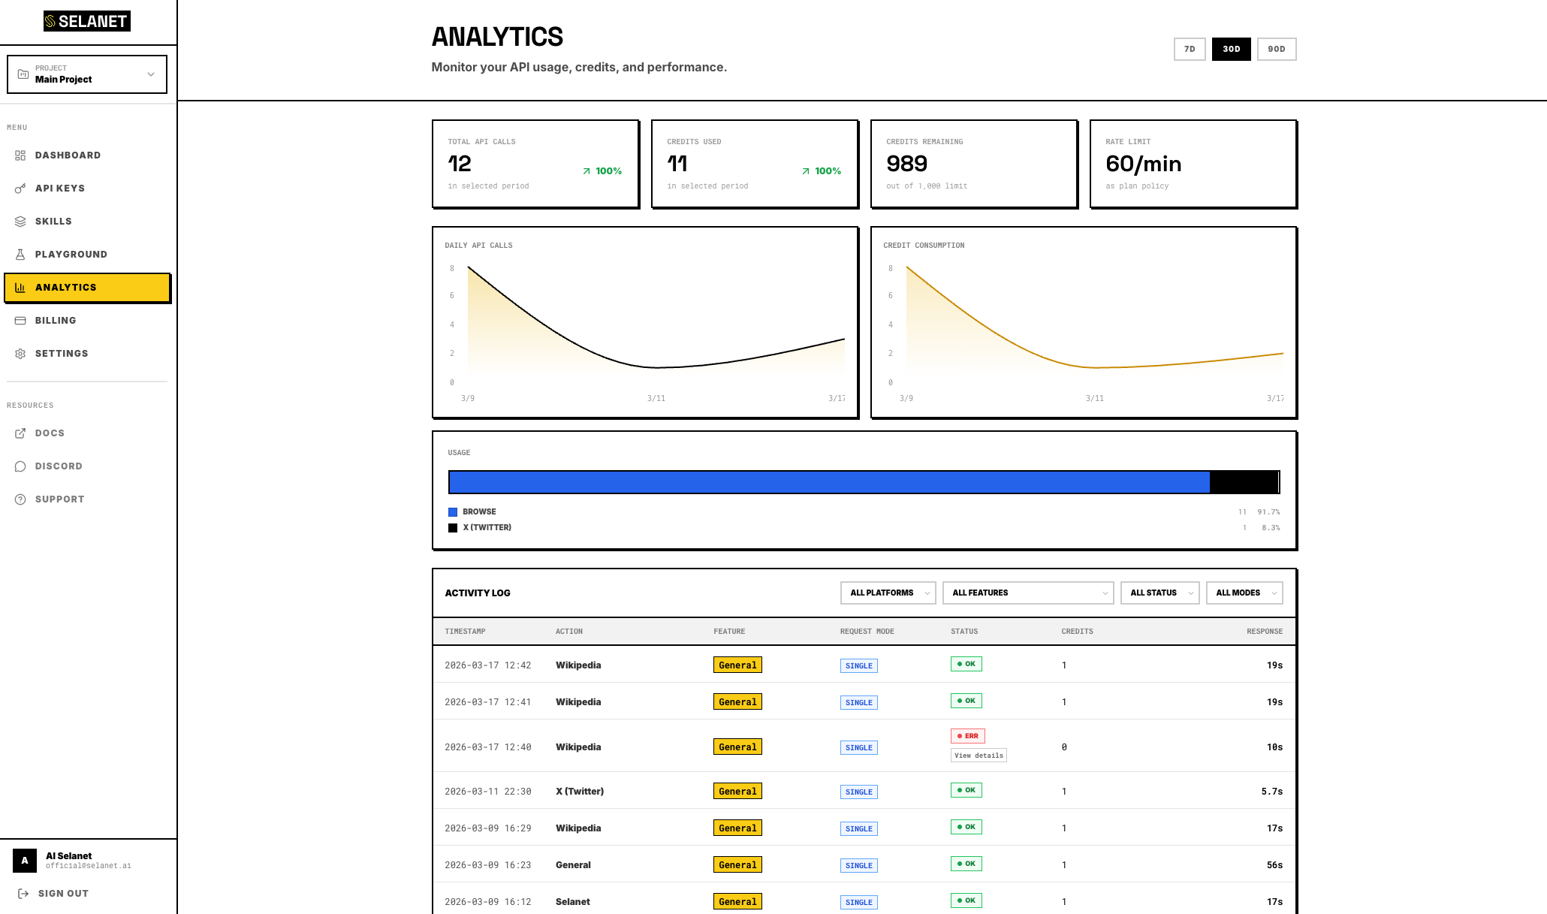1547x914 pixels.
Task: Click the Docs external link icon
Action: 20,433
